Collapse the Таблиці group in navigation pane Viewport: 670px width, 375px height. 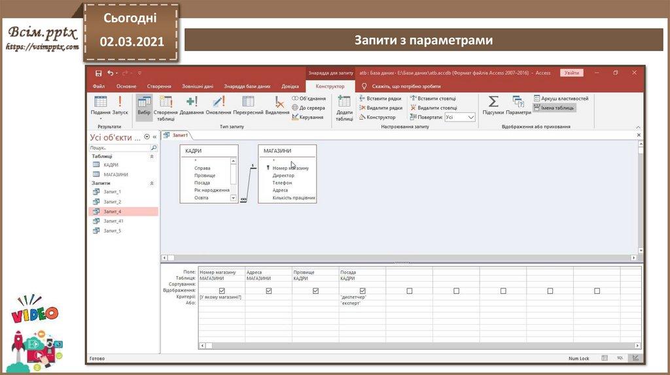[152, 157]
